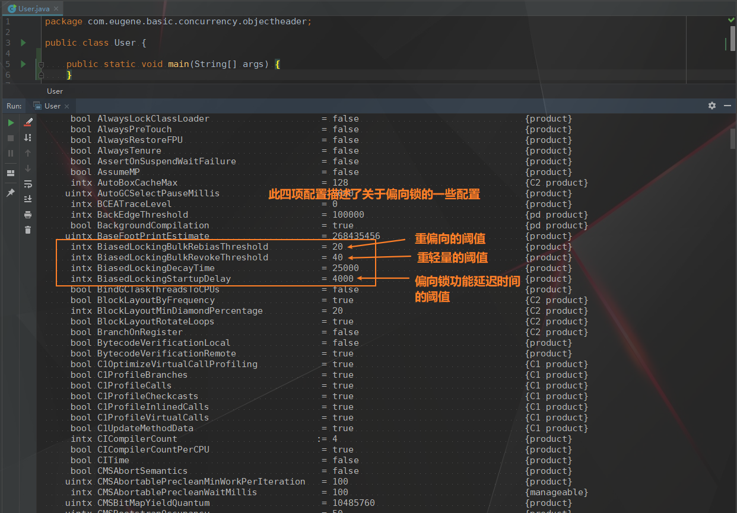Image resolution: width=737 pixels, height=513 pixels.
Task: Click the AlwaysLockClassLoader output row
Action: [321, 119]
